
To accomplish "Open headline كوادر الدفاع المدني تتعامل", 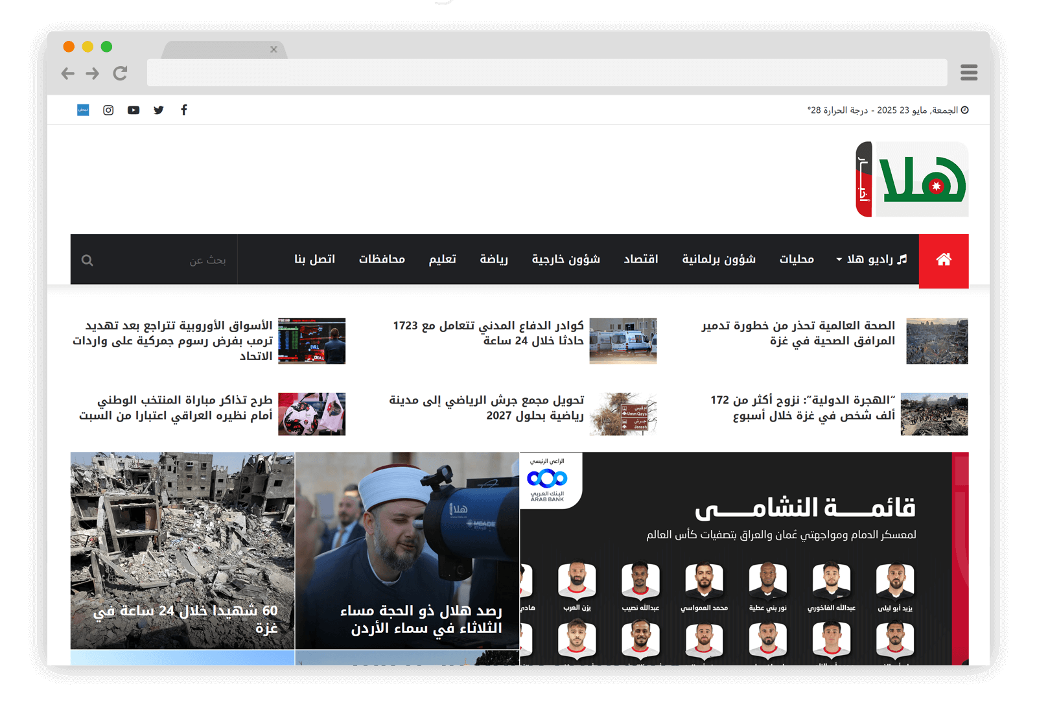I will coord(488,333).
